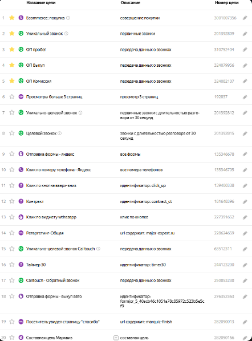This screenshot has height=341, width=252.
Task: Open edit pencil for Контракт goal
Action: click(x=245, y=202)
